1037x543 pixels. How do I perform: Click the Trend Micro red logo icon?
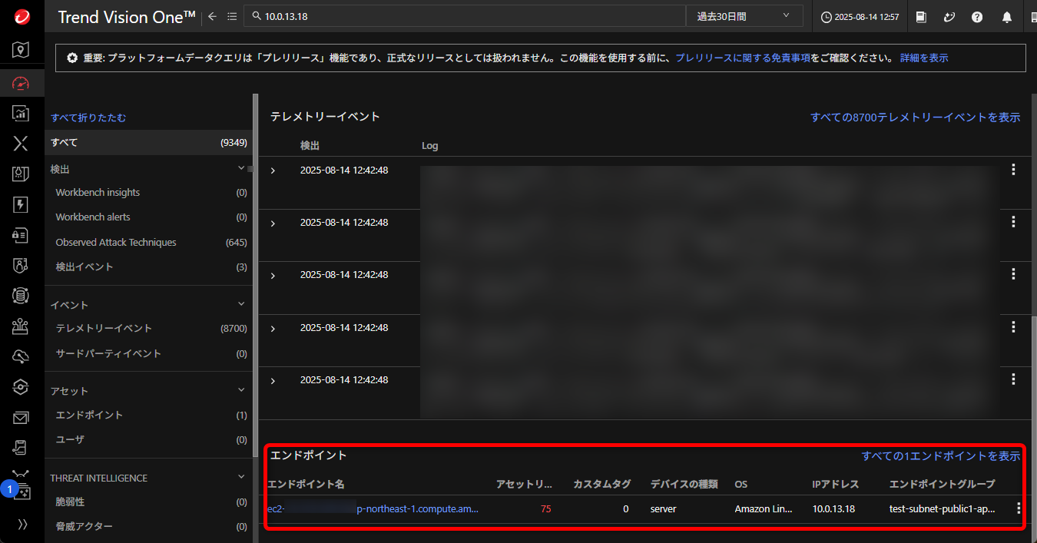coord(22,17)
